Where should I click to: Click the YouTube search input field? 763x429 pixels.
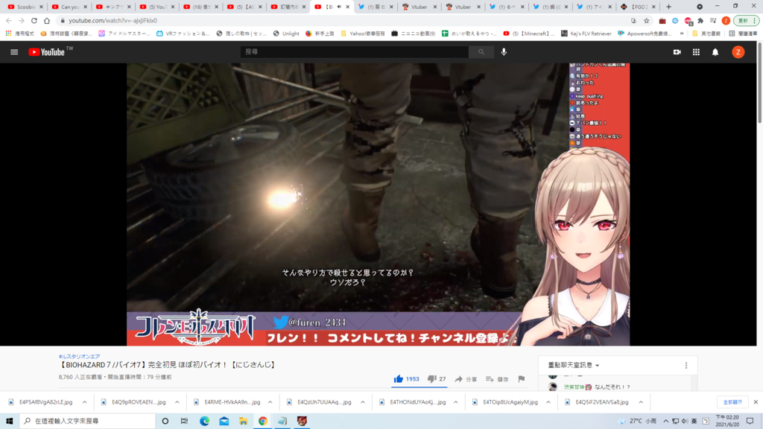tap(354, 51)
